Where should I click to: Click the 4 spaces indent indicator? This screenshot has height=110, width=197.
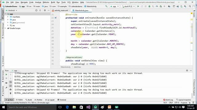tap(184, 103)
